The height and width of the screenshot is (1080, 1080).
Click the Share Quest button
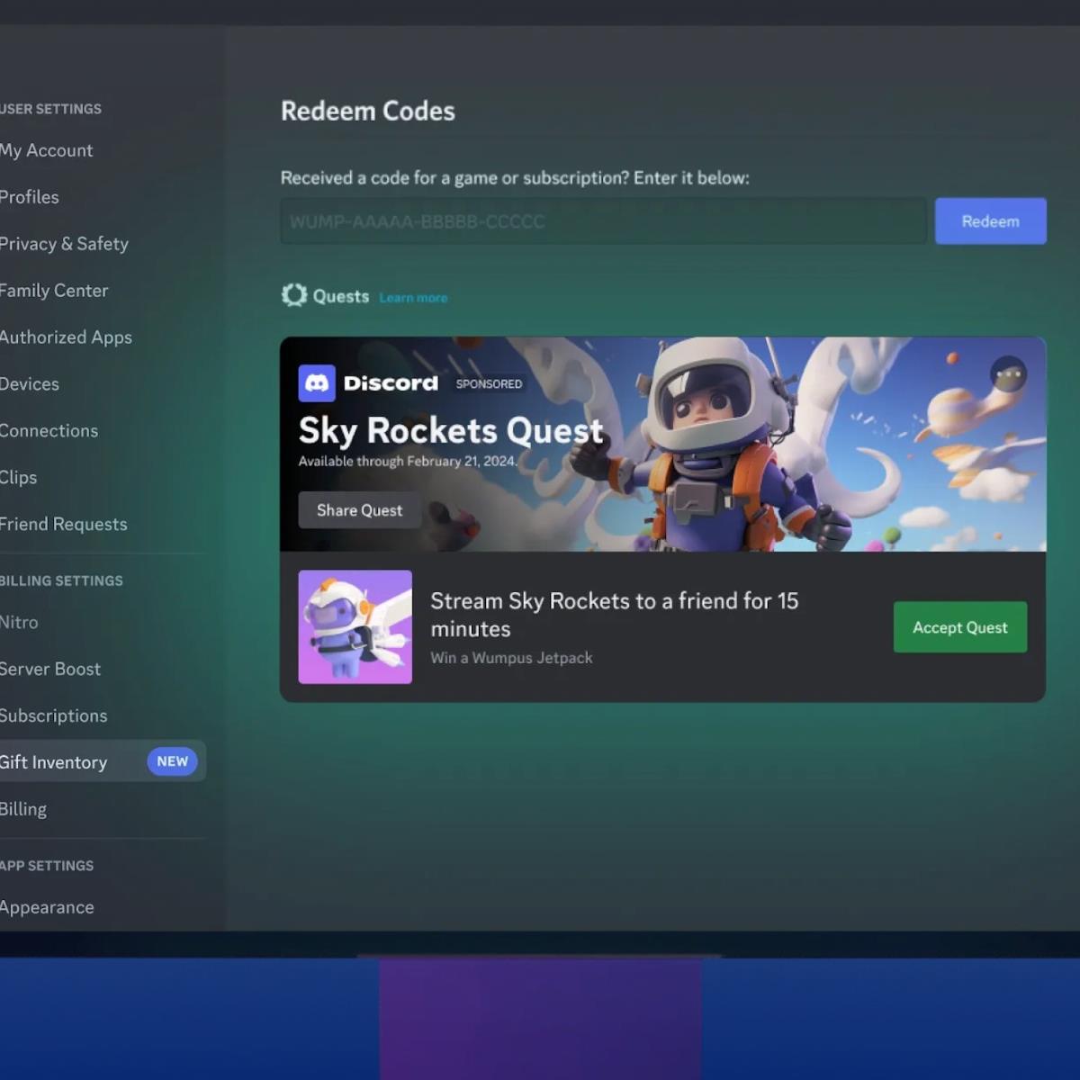coord(359,510)
